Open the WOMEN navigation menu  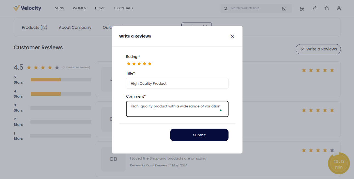point(79,8)
